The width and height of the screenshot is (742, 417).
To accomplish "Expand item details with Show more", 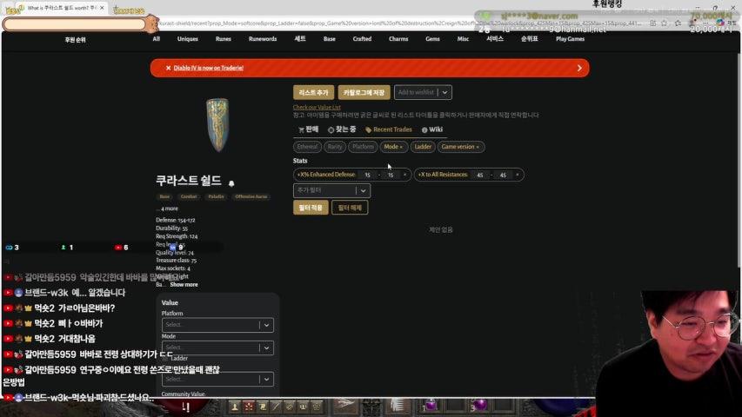I will pyautogui.click(x=184, y=285).
